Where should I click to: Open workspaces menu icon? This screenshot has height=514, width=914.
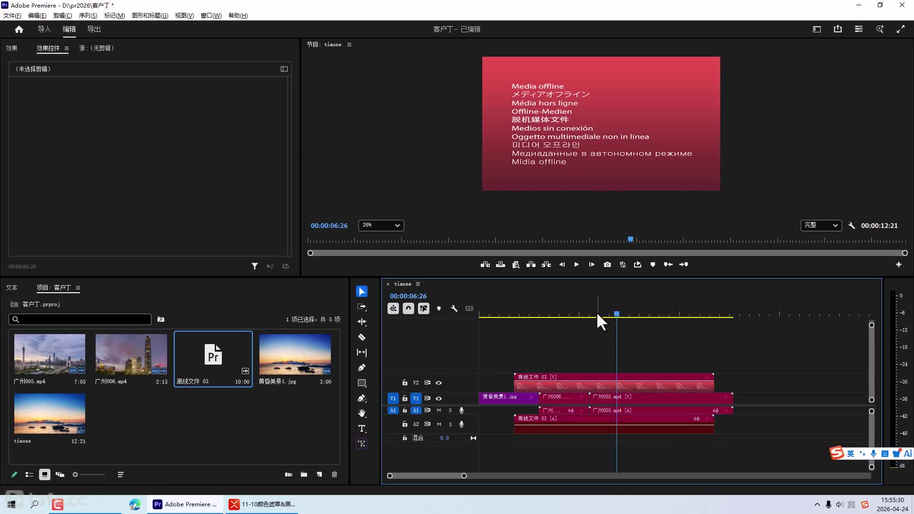click(x=859, y=30)
